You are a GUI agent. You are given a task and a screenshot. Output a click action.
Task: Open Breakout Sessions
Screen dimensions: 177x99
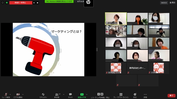click(x=121, y=96)
